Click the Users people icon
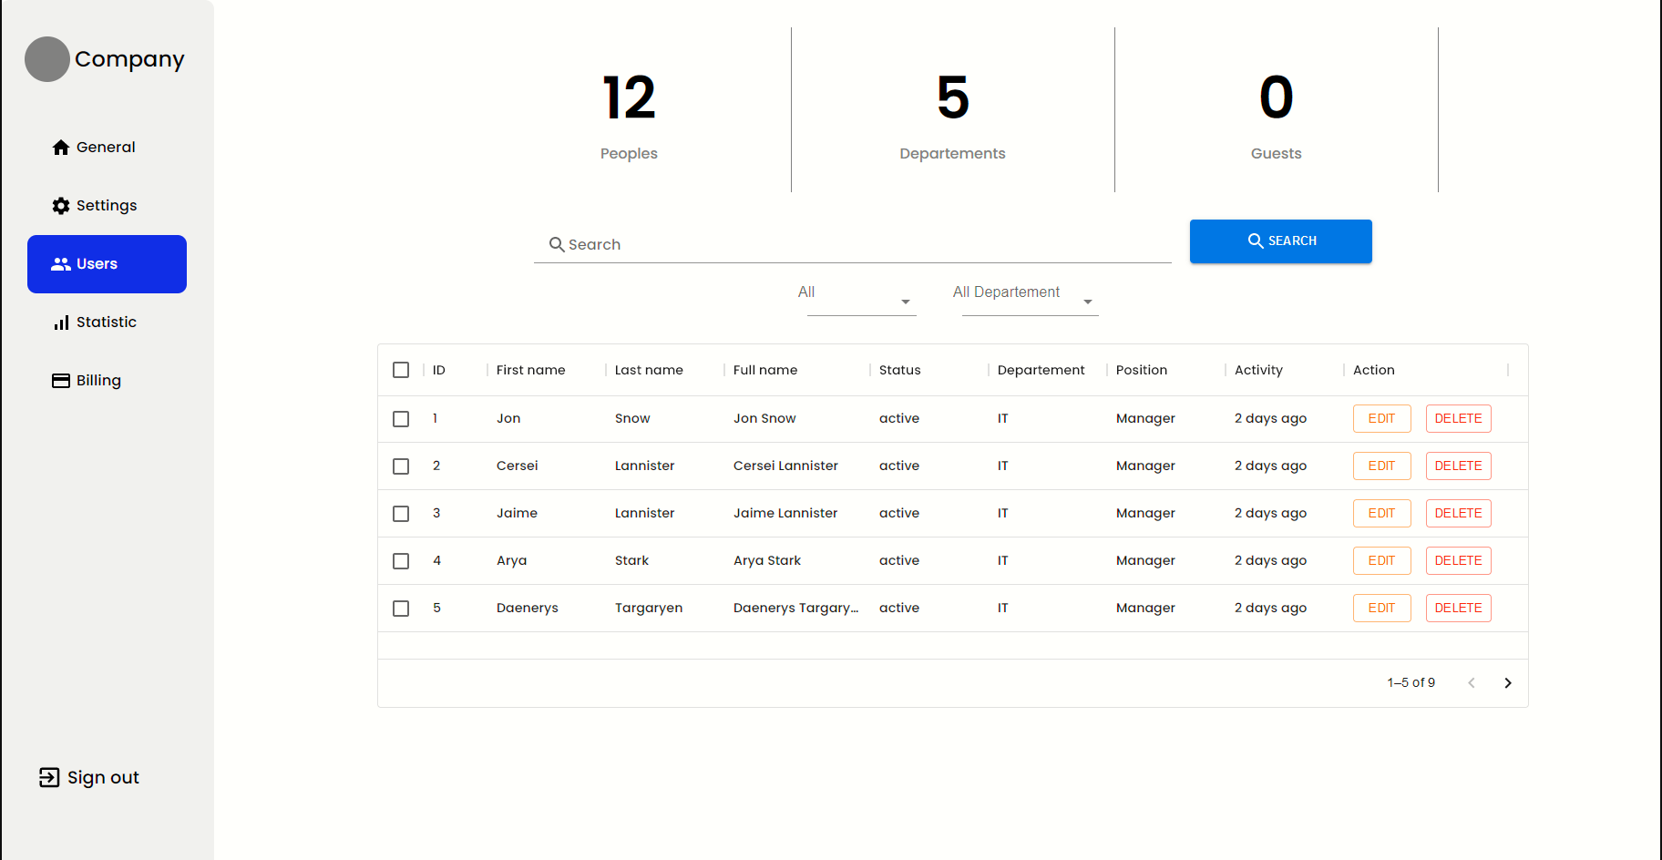1662x860 pixels. (x=61, y=264)
